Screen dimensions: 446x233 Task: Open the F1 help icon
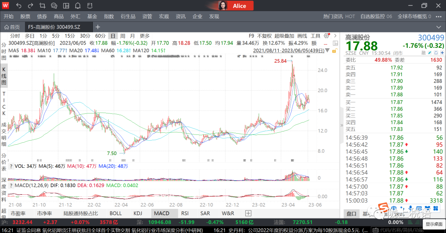[x=90, y=5]
